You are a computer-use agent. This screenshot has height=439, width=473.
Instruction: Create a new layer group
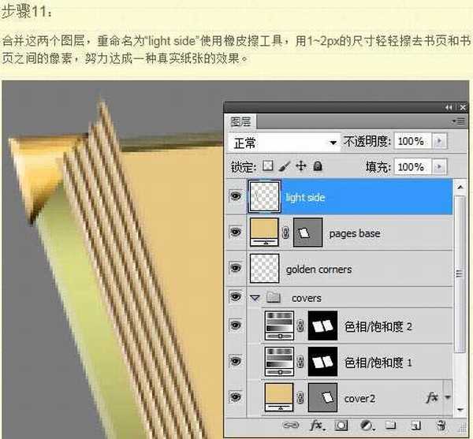[389, 426]
